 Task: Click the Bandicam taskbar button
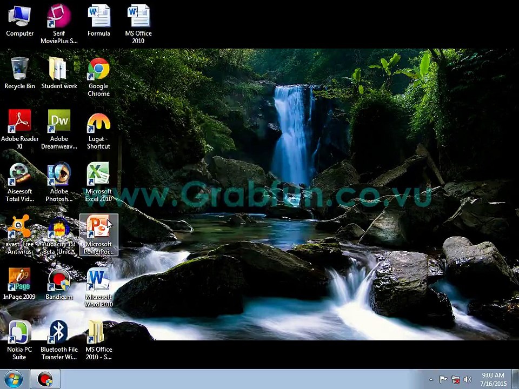coord(45,379)
